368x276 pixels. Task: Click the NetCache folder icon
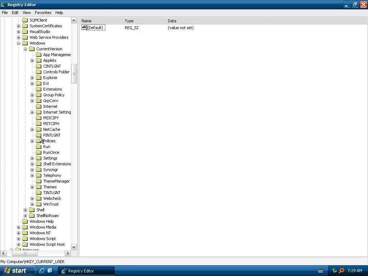click(39, 129)
